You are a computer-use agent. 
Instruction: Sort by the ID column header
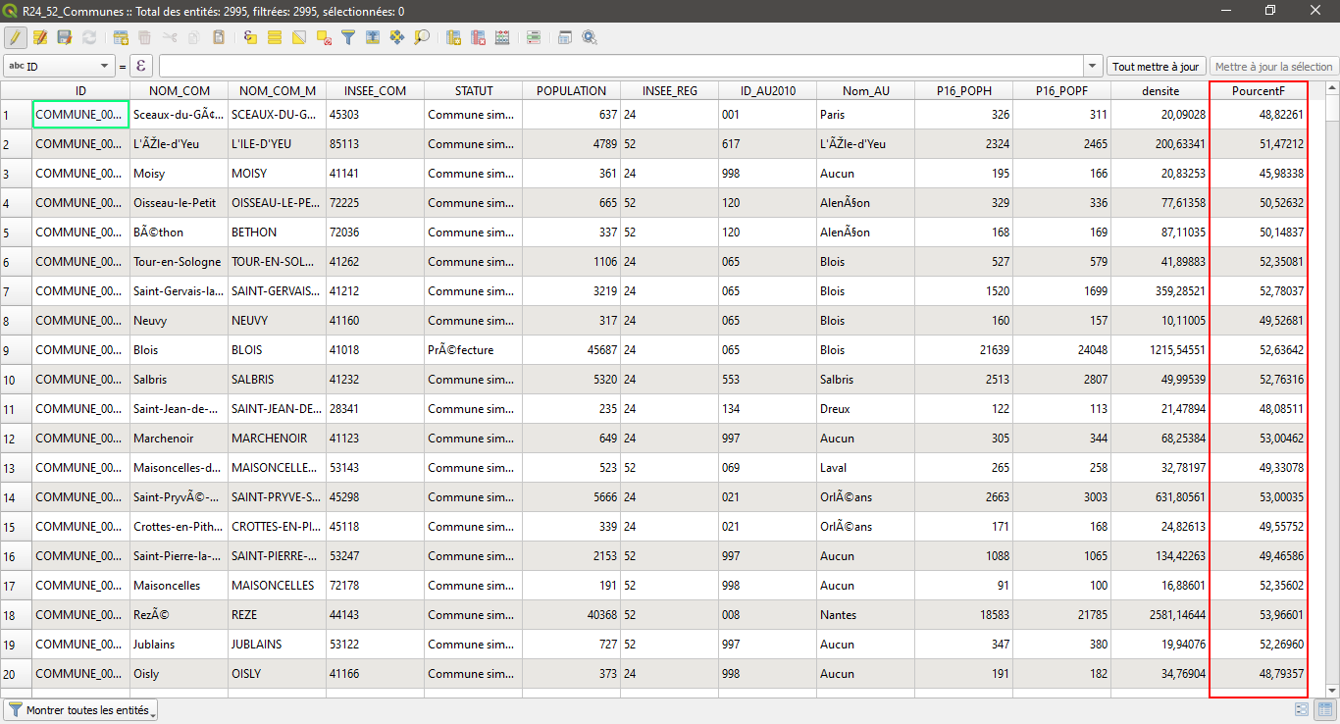point(80,90)
